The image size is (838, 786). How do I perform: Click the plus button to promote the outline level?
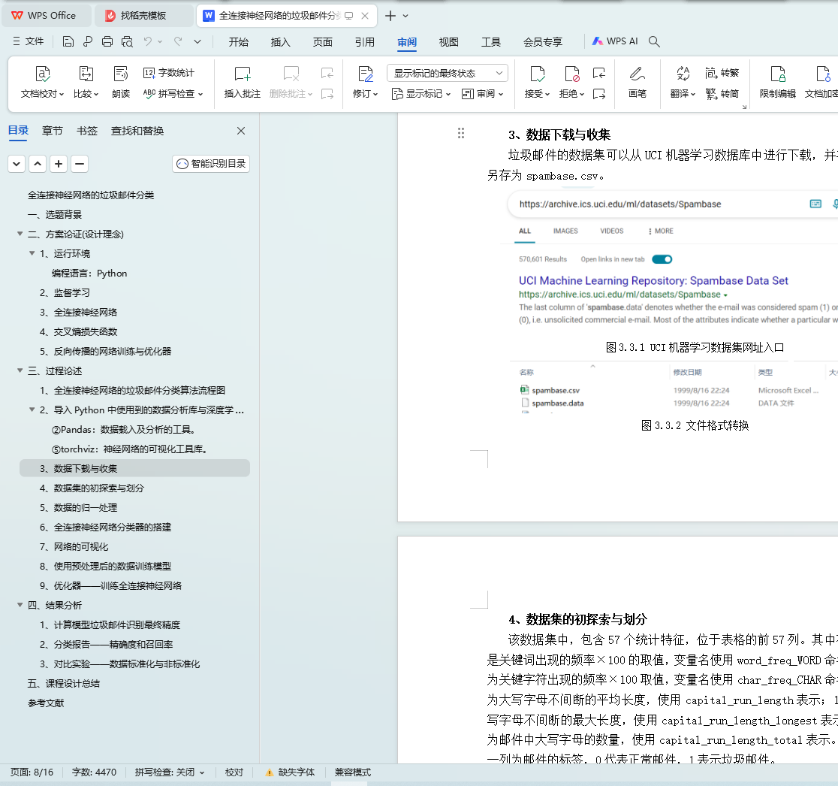(x=59, y=164)
